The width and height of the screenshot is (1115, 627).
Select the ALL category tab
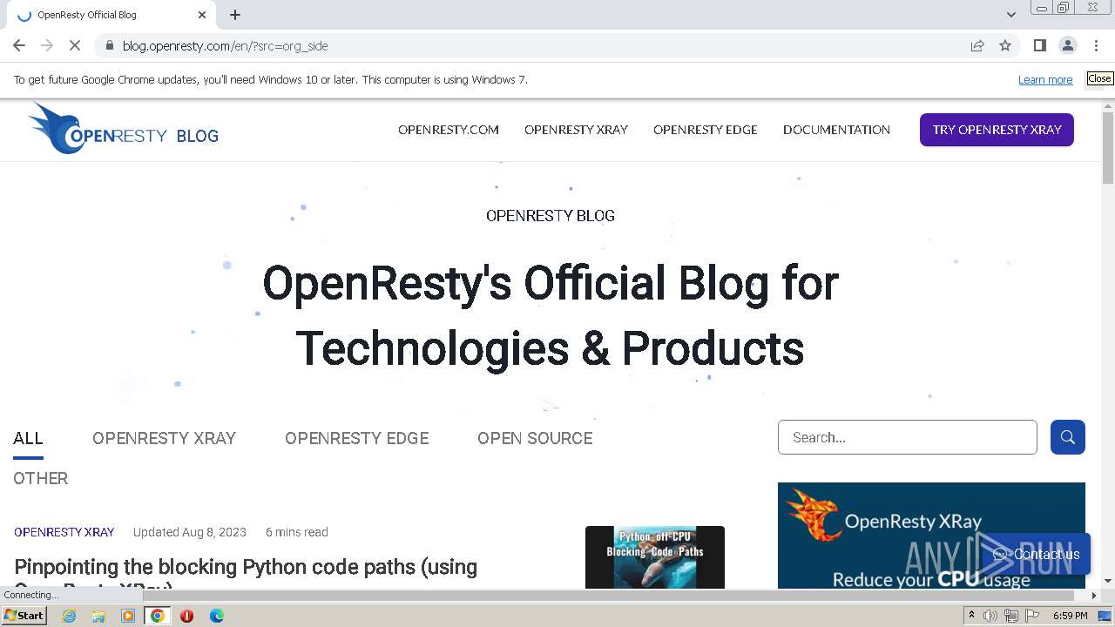click(x=28, y=438)
